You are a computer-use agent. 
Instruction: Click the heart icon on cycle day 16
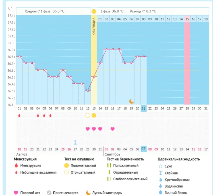[x=113, y=129]
